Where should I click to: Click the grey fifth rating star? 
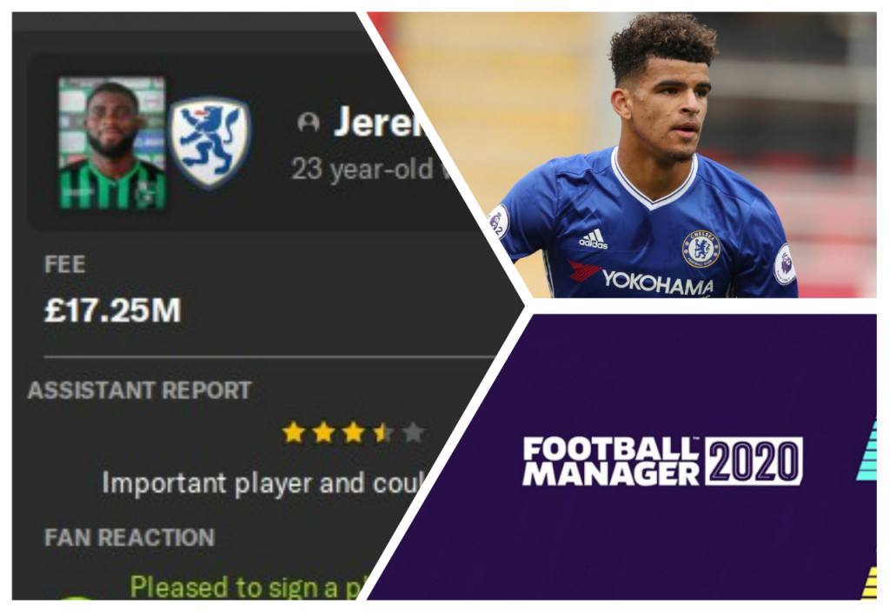pyautogui.click(x=413, y=433)
